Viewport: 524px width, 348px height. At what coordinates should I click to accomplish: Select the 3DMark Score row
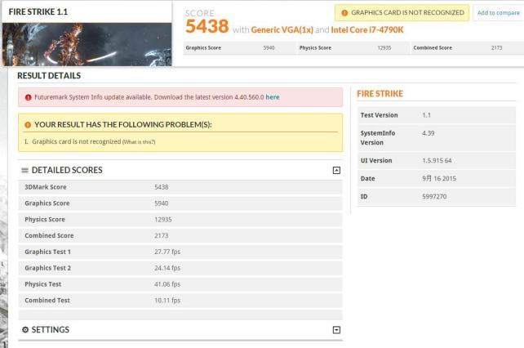(180, 187)
